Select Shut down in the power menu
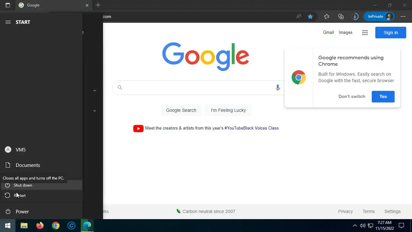The height and width of the screenshot is (232, 412). [41, 185]
